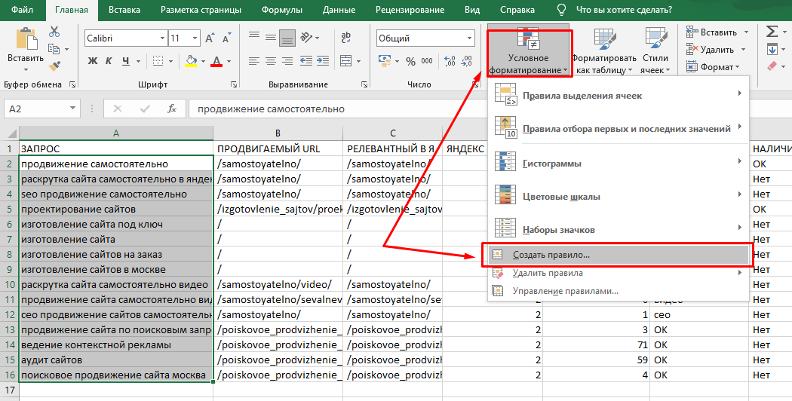This screenshot has width=792, height=401.
Task: Click the Decrease Indent icon
Action: click(306, 61)
